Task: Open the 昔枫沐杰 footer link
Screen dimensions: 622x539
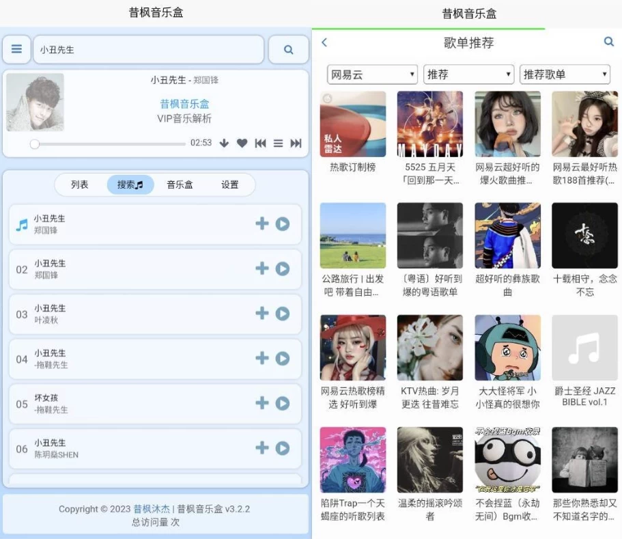Action: tap(152, 509)
